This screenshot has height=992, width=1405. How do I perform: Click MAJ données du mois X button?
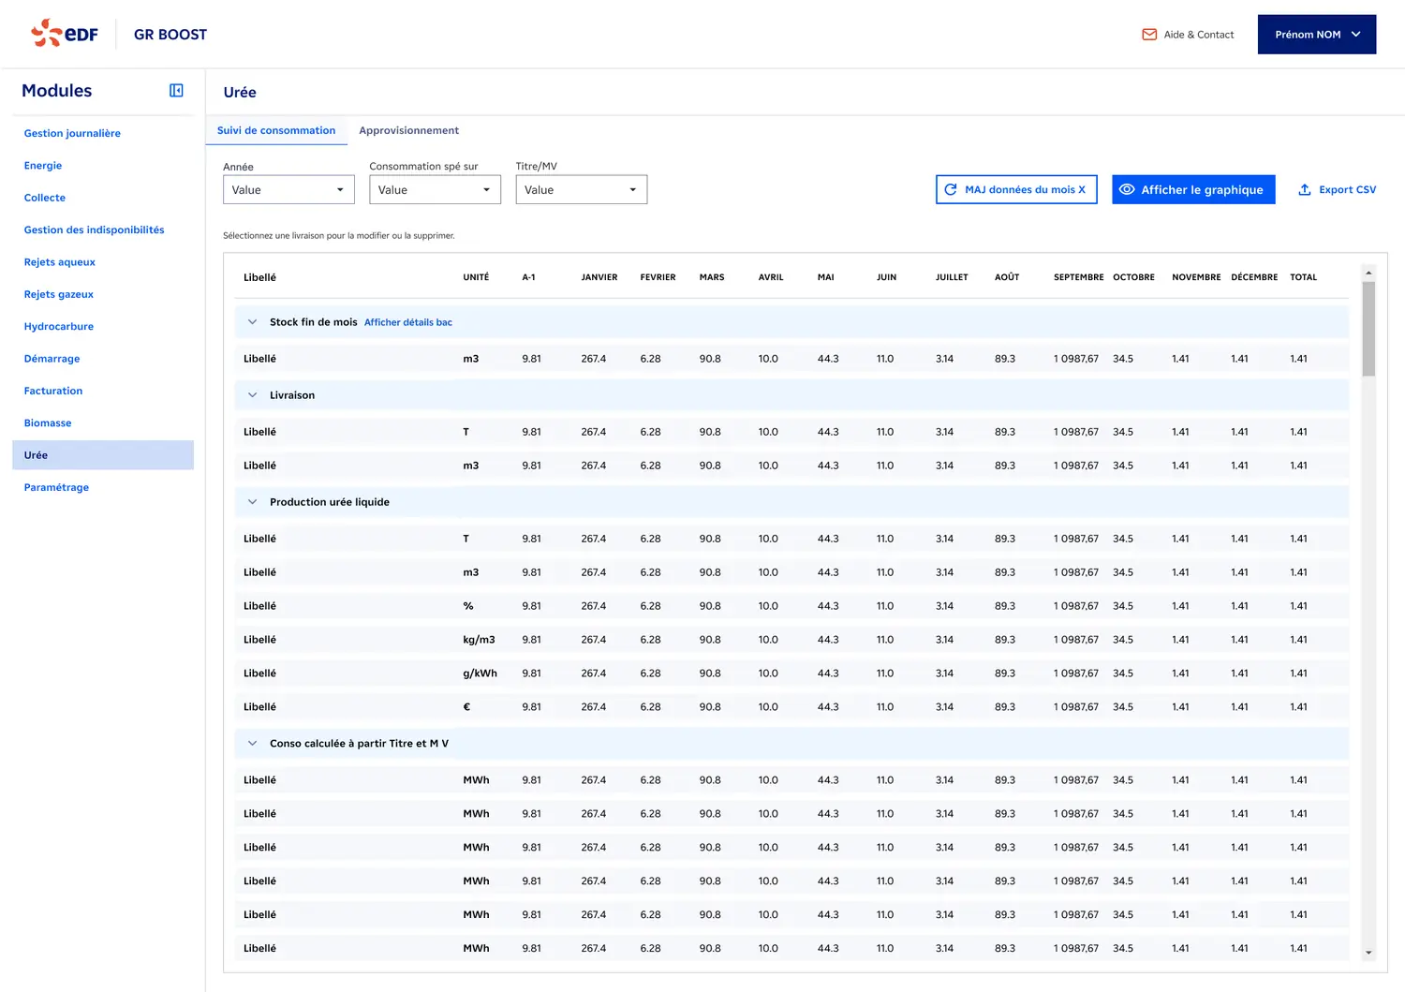coord(1016,189)
